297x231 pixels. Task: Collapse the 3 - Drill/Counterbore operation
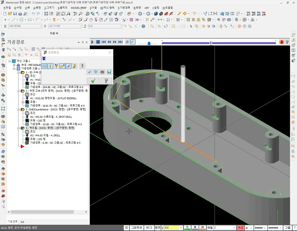pos(18,109)
